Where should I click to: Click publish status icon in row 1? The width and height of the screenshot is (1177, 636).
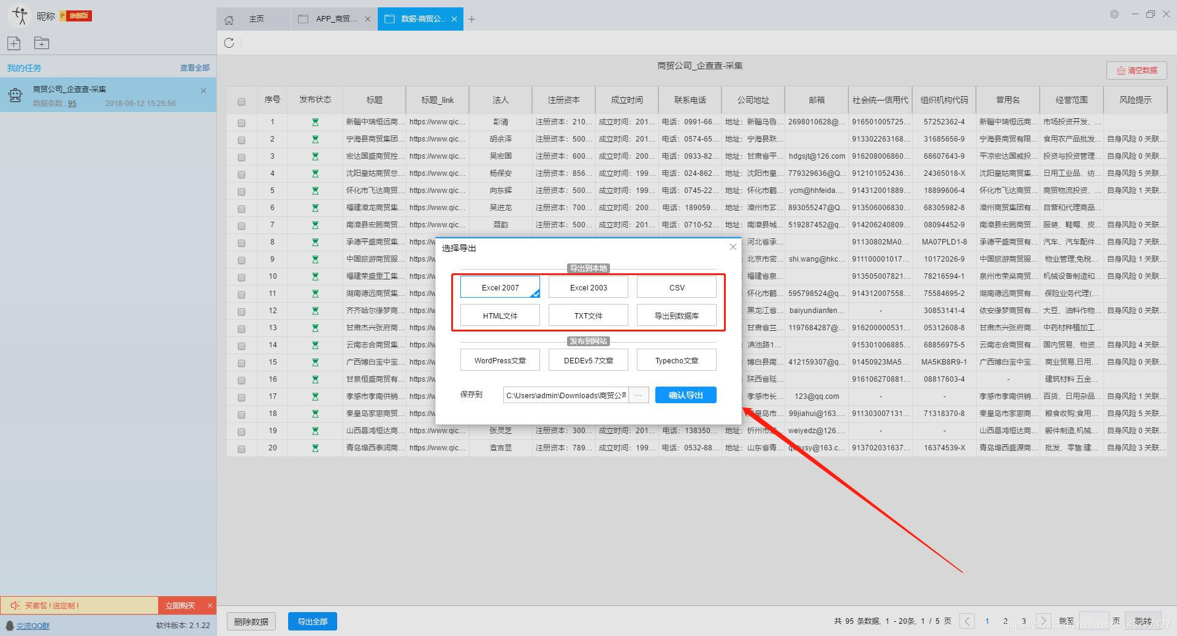(x=315, y=122)
